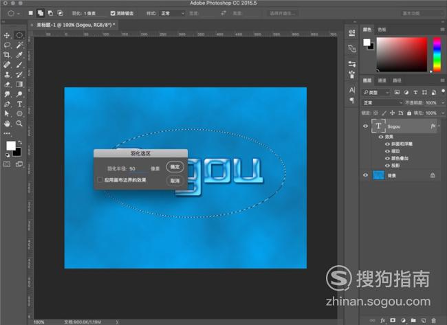
Task: Toggle visibility of second layer effect (stroke)
Action: [x=387, y=151]
